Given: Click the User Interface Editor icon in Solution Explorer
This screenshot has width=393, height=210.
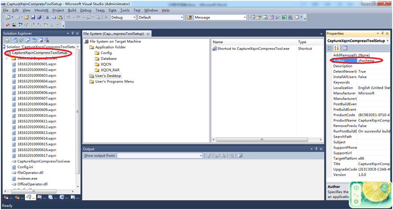Looking at the screenshot, I should [x=34, y=40].
